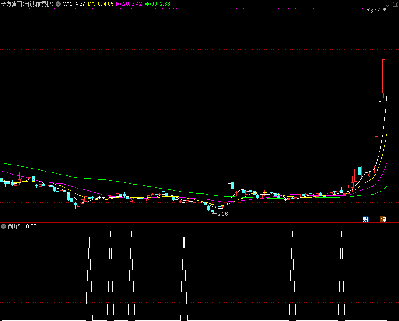Click the large cyan candlestick mid-chart
399x321 pixels.
(x=233, y=188)
